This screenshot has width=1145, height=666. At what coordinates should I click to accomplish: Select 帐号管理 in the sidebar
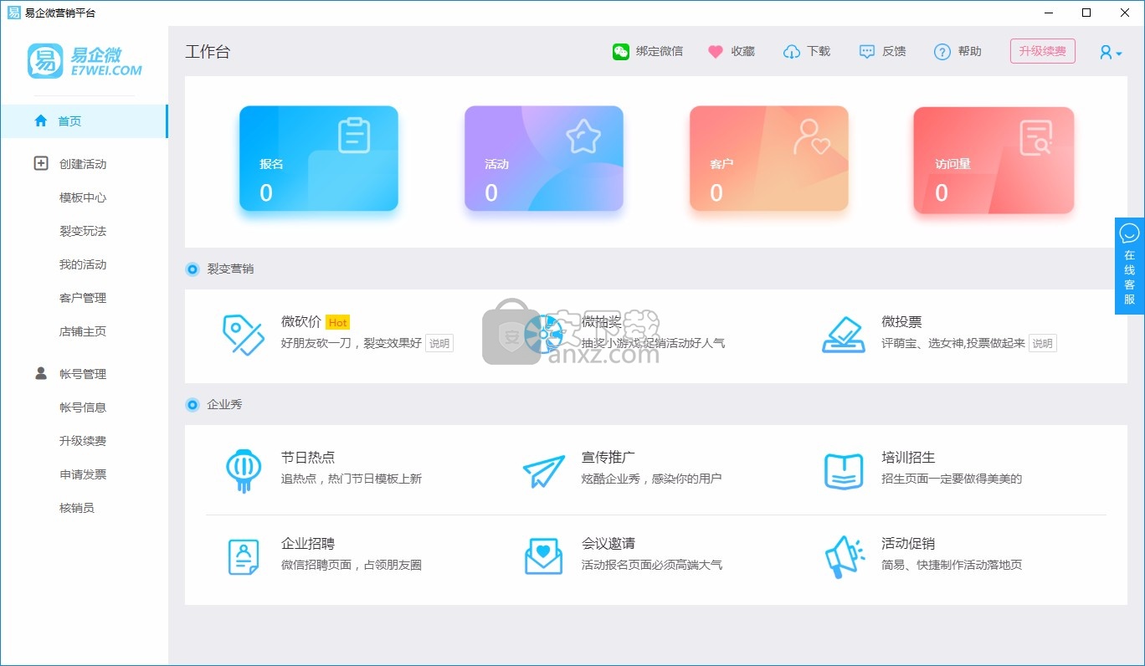tap(83, 374)
